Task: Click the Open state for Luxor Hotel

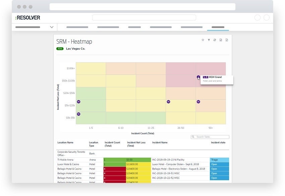Action: [219, 164]
